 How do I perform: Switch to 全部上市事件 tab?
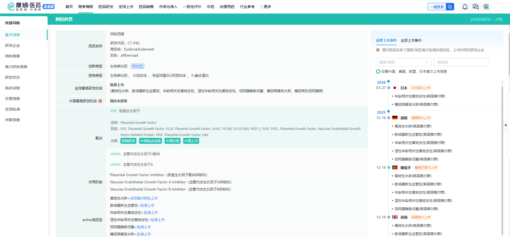click(411, 40)
